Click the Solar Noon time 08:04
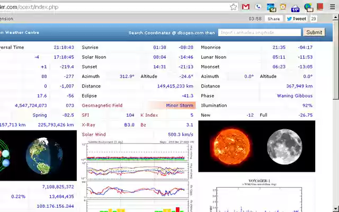Viewport: 339px width, 212px height. pos(159,57)
